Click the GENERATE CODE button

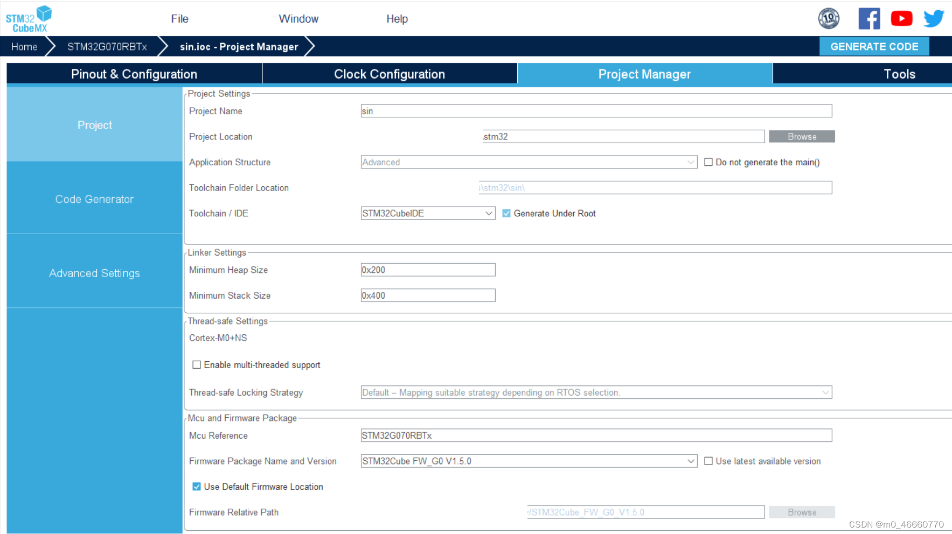pos(874,46)
